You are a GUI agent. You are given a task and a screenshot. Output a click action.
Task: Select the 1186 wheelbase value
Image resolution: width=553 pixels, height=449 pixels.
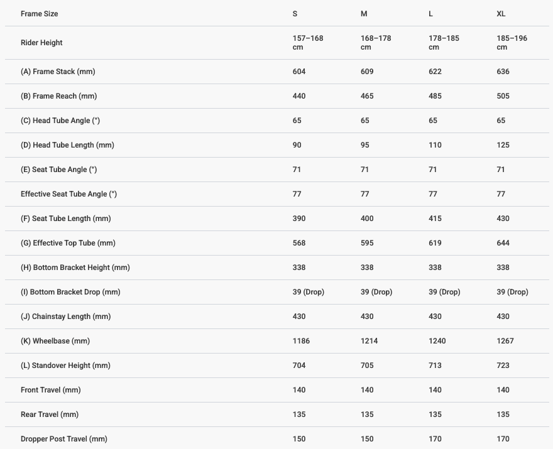(x=301, y=341)
